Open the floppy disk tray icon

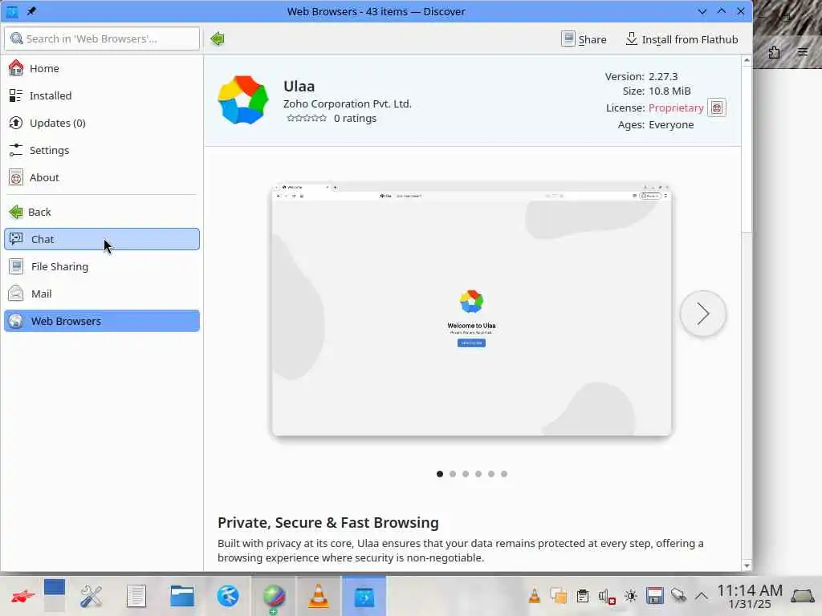(x=655, y=596)
